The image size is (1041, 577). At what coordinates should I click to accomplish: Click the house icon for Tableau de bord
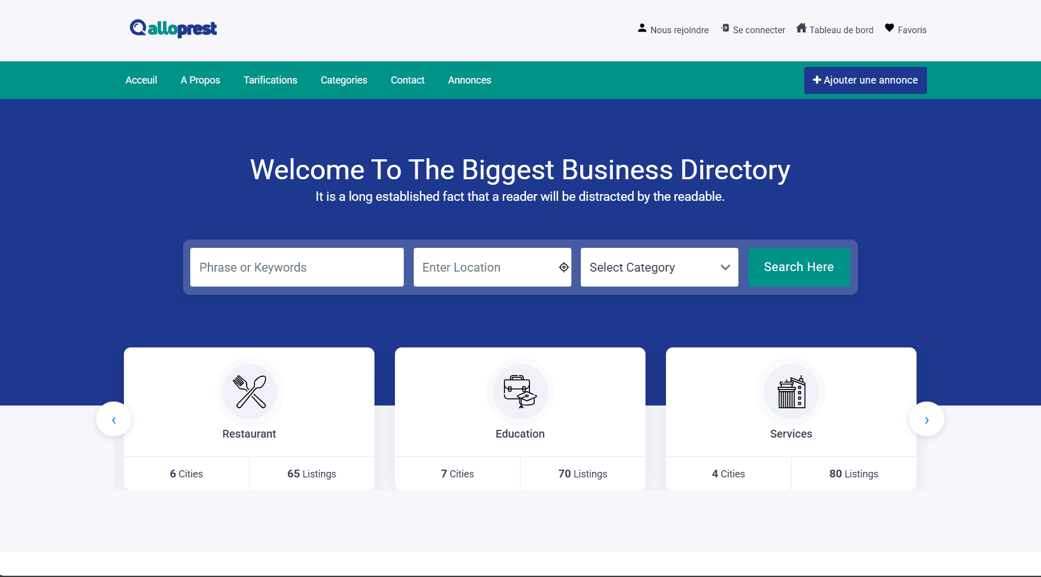tap(801, 28)
